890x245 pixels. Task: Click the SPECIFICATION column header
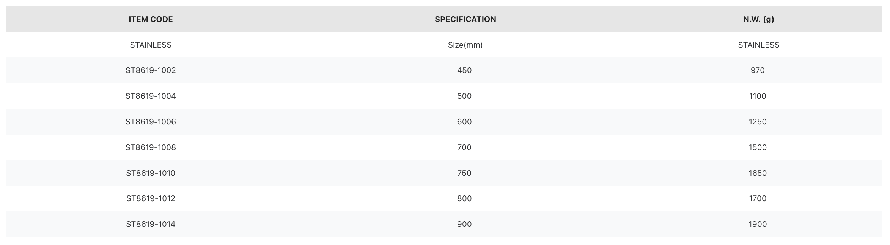pyautogui.click(x=465, y=19)
